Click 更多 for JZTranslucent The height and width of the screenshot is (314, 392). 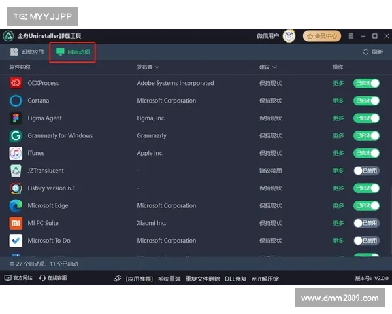point(338,171)
